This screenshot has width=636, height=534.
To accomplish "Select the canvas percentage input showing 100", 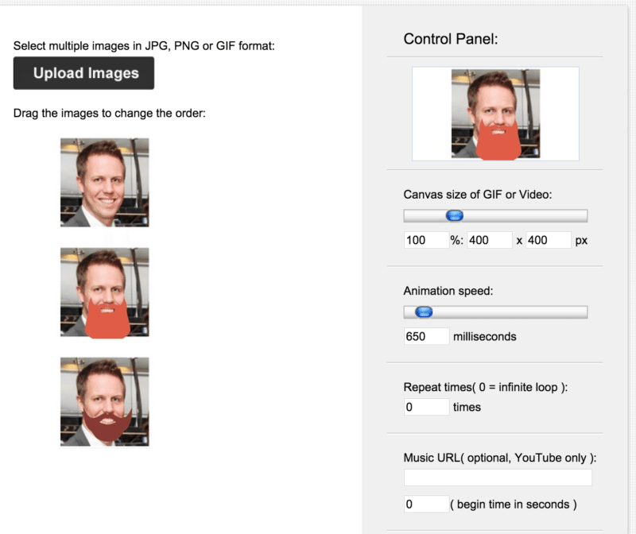I will click(426, 239).
